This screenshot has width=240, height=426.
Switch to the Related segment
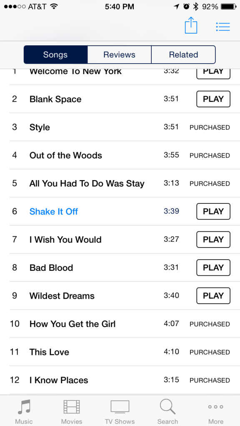coord(183,54)
